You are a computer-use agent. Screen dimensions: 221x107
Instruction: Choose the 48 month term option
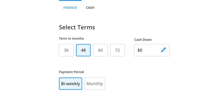(x=83, y=50)
